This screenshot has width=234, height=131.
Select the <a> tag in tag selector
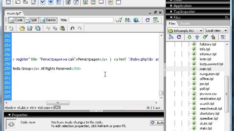tap(57, 108)
